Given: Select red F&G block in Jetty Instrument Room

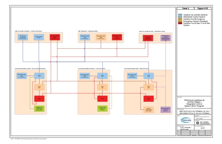Looking at the screenshot, I should (x=149, y=99).
